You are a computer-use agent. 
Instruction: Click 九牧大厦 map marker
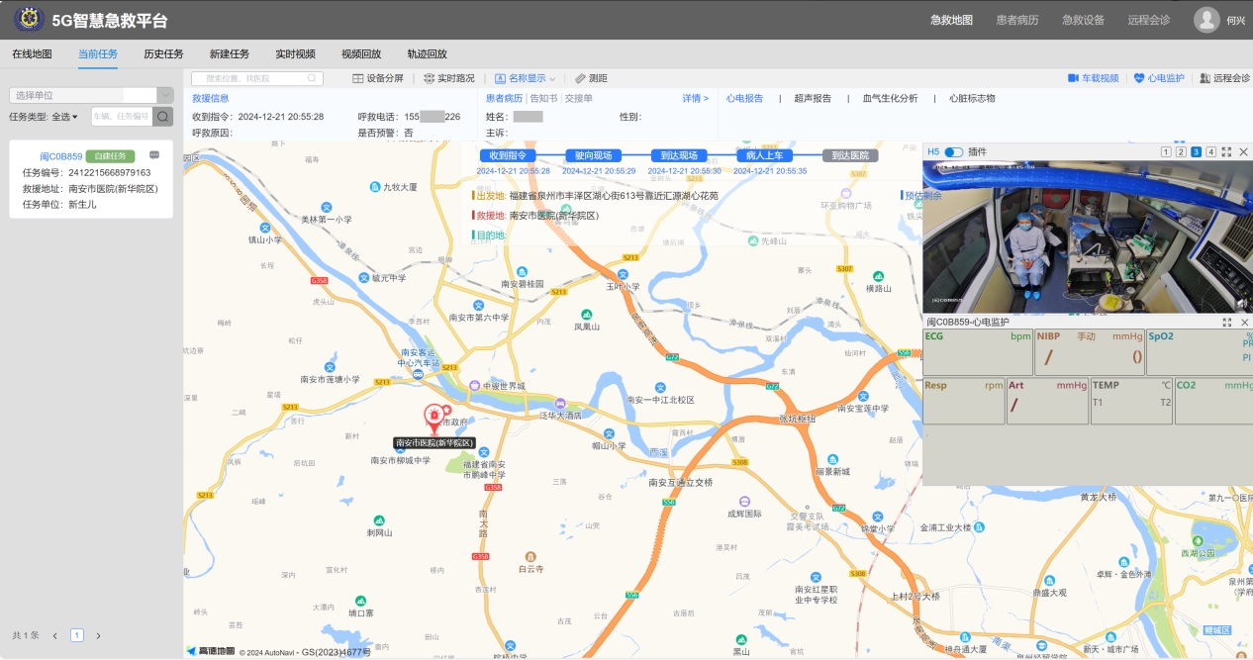(374, 186)
